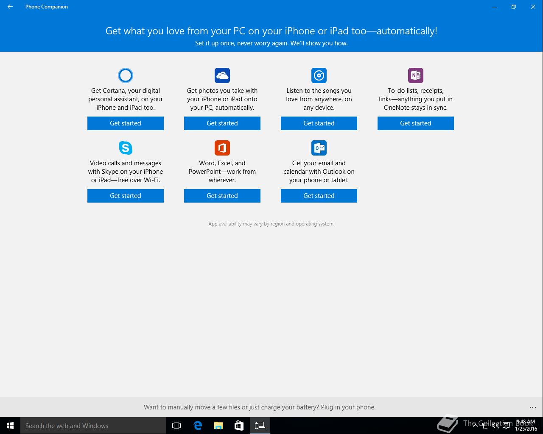Open Microsoft Edge from the taskbar
Viewport: 543px width, 434px height.
pyautogui.click(x=198, y=426)
